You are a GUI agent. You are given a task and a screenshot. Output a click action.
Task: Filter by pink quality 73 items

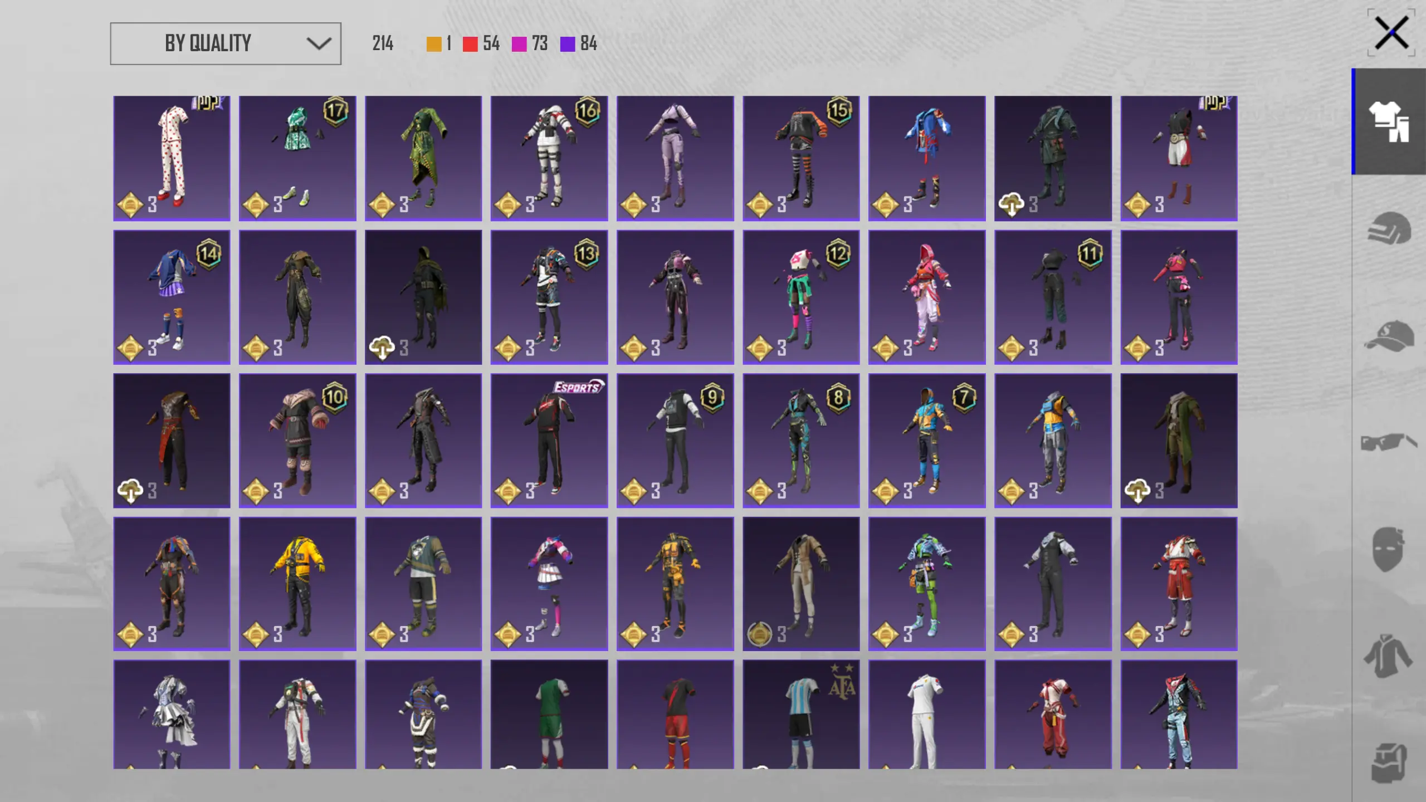[x=530, y=43]
